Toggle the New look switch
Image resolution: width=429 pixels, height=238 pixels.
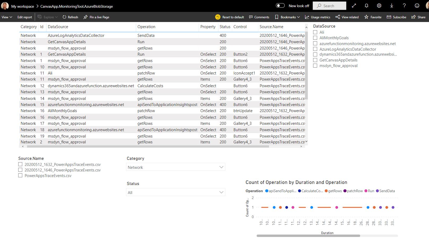(280, 6)
